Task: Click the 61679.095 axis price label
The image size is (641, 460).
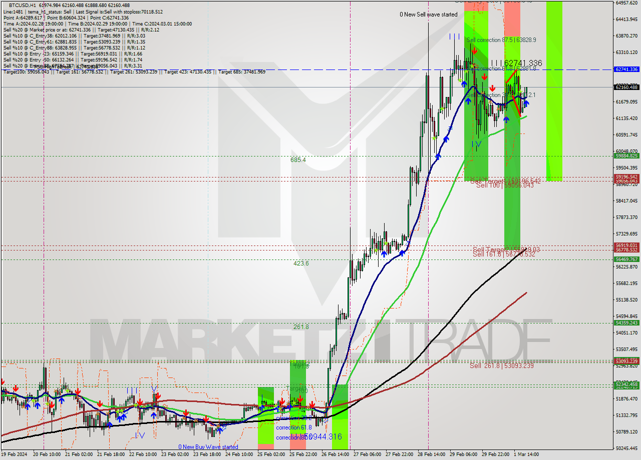Action: tap(626, 101)
